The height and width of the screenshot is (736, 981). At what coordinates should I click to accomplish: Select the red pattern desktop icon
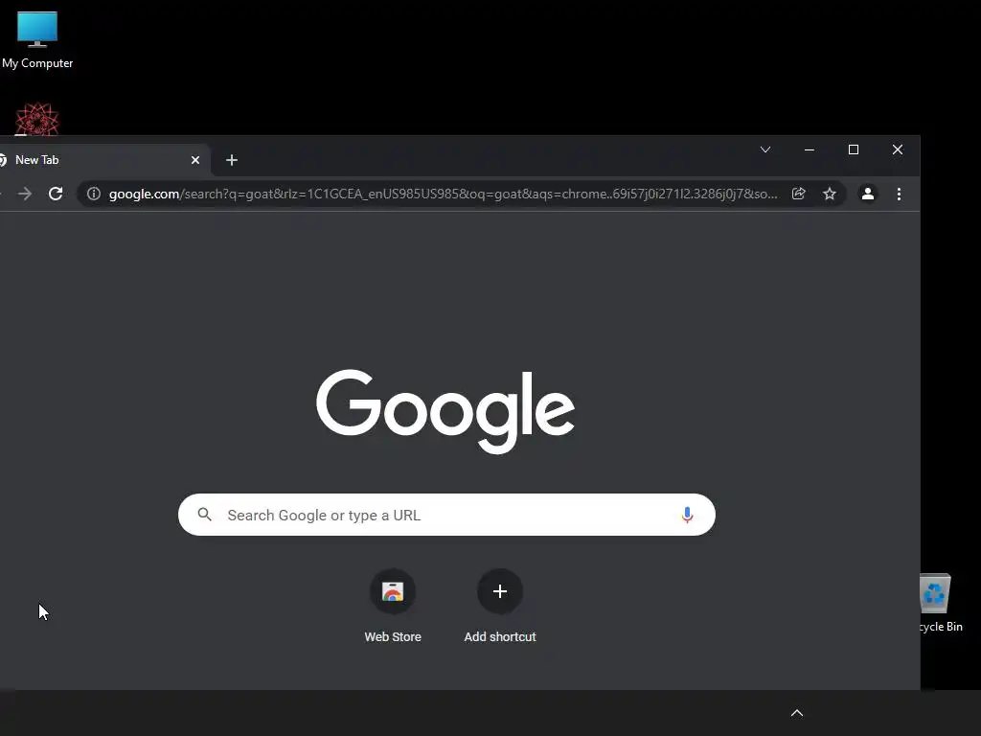(x=37, y=119)
